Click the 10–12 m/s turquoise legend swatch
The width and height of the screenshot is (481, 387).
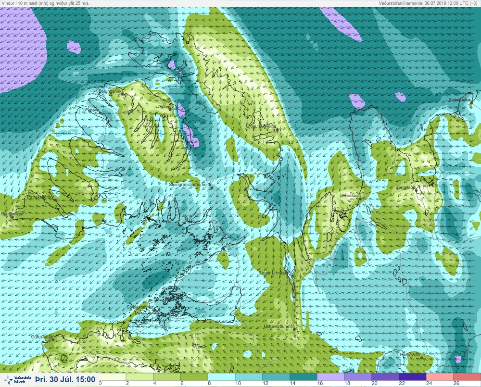click(x=249, y=376)
